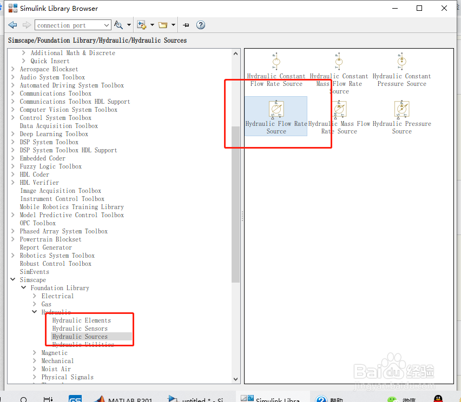The height and width of the screenshot is (402, 461).
Task: Select Mobile Robotics Training Library
Action: [72, 207]
